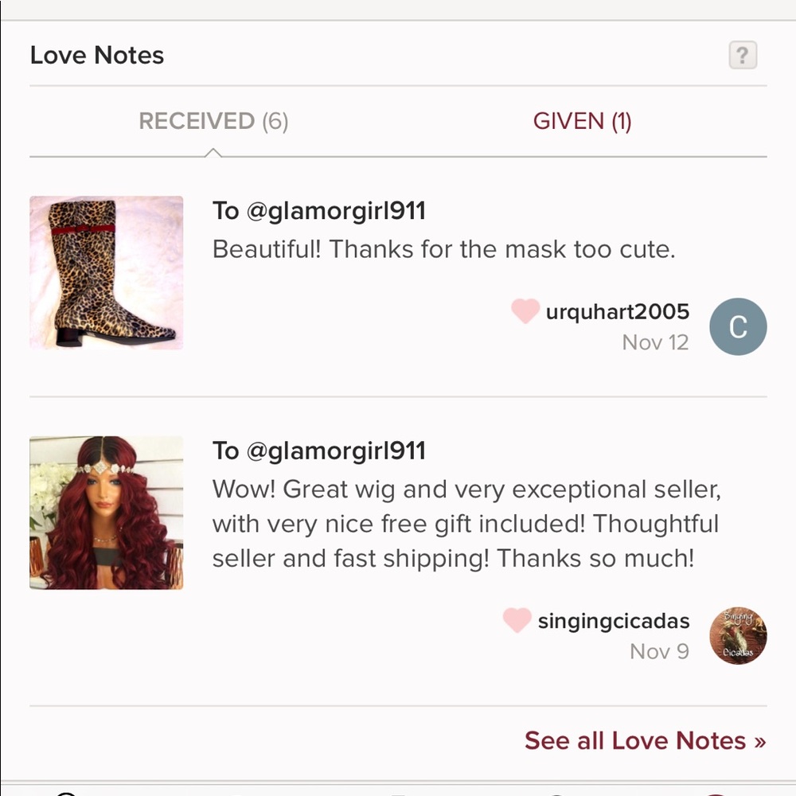Screen dimensions: 796x796
Task: Tap the pink heart beside singingcicadas
Action: (x=517, y=620)
